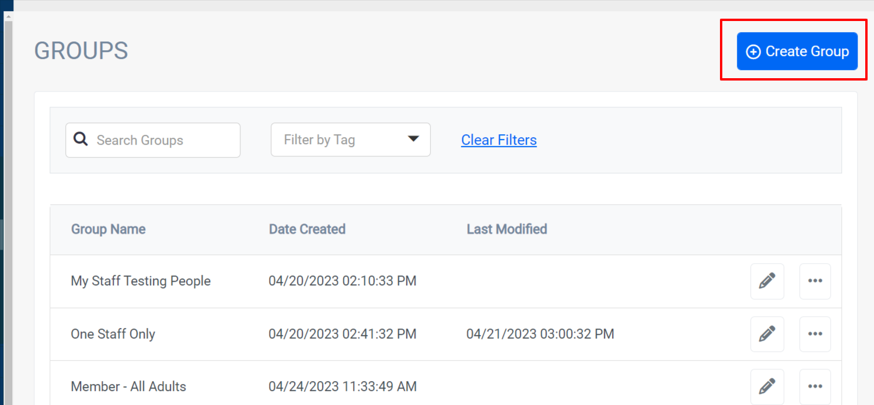Image resolution: width=874 pixels, height=405 pixels.
Task: Select the One Staff Only group name
Action: [113, 334]
